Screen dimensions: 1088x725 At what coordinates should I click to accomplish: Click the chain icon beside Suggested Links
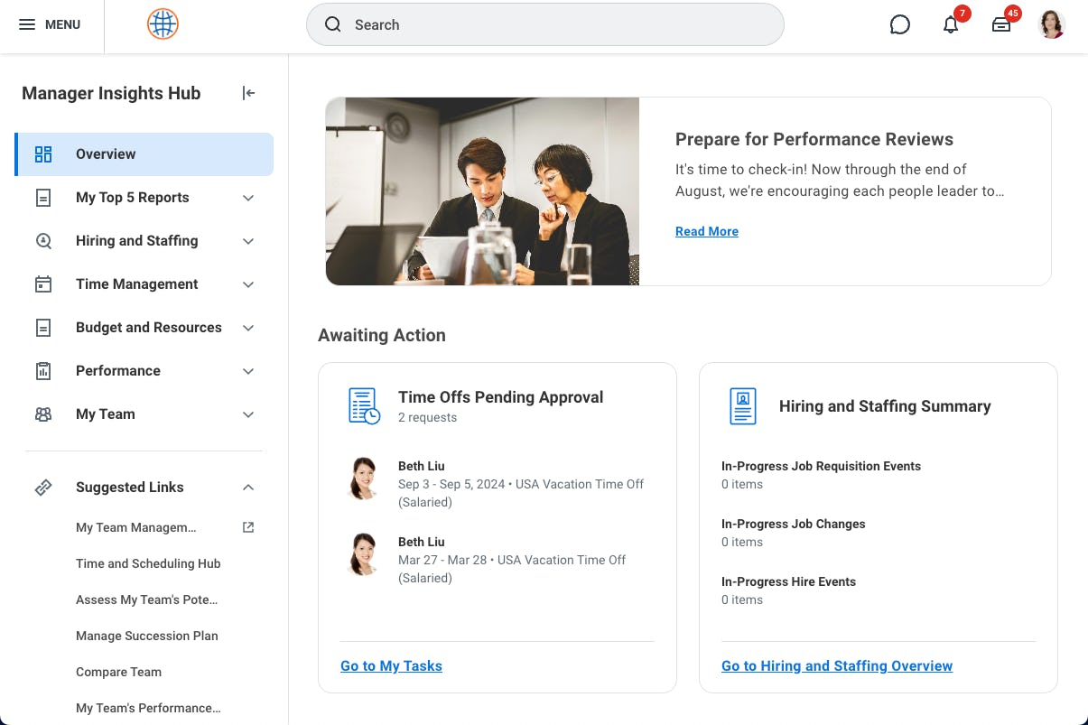point(42,488)
